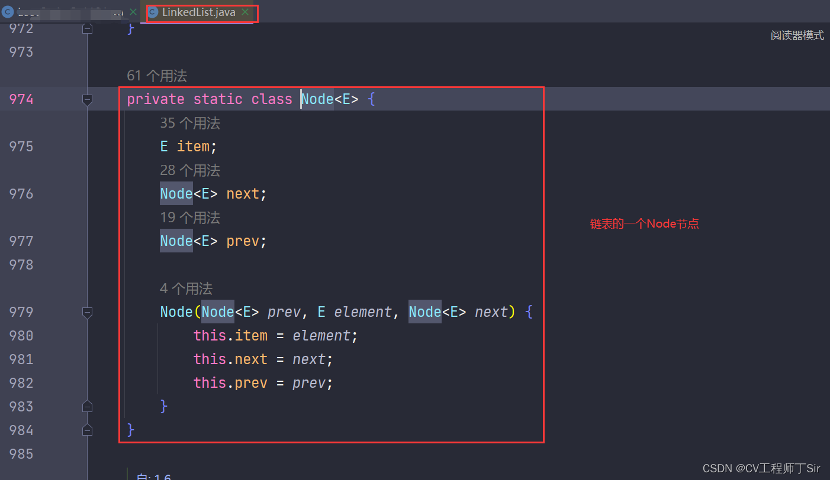The image size is (830, 480).
Task: Click the highlighted Node type on line 976
Action: pyautogui.click(x=176, y=194)
